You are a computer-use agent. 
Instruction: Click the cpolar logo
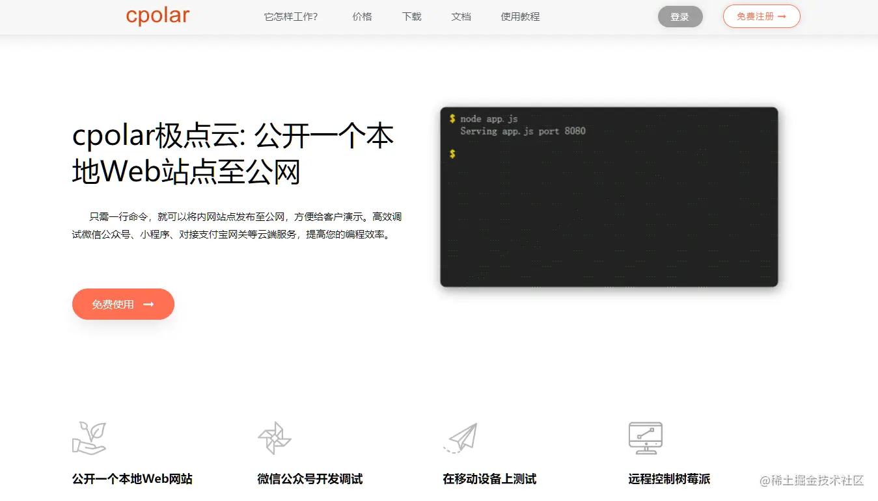[x=158, y=16]
